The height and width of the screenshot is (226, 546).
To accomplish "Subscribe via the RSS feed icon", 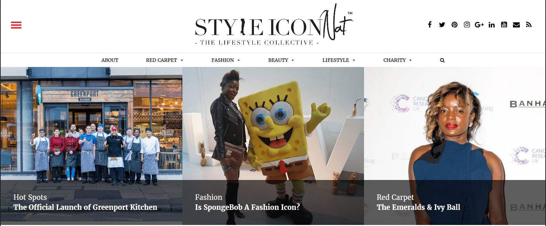I will pos(529,25).
